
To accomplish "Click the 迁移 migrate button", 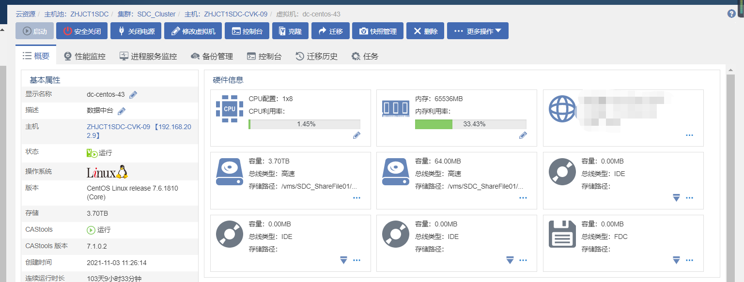I will click(x=330, y=31).
